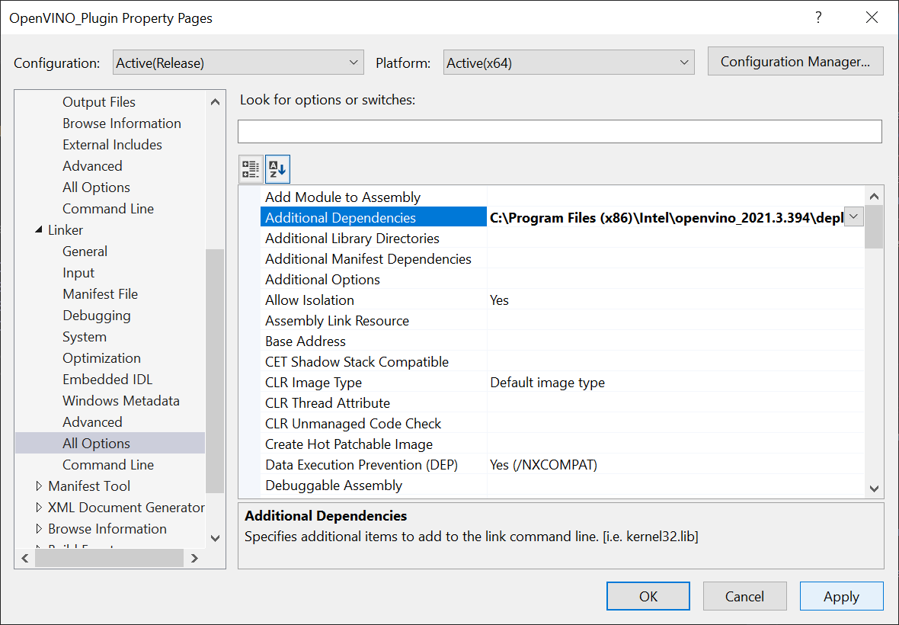
Task: Select Output Files in the tree
Action: click(98, 102)
